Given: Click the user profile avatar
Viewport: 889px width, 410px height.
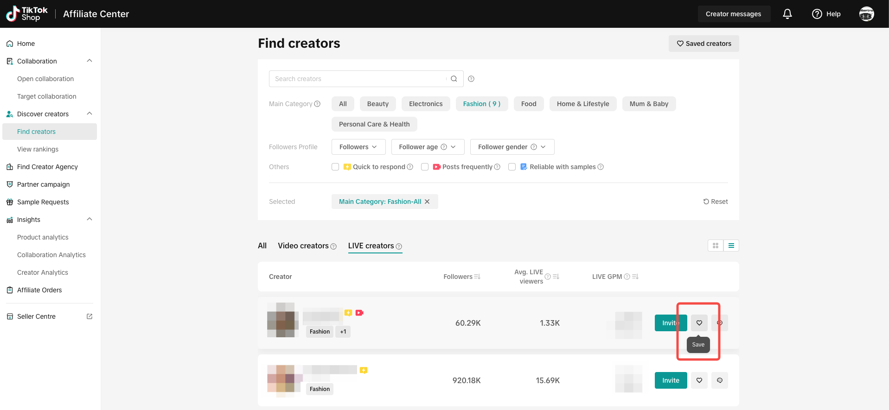Looking at the screenshot, I should [866, 14].
